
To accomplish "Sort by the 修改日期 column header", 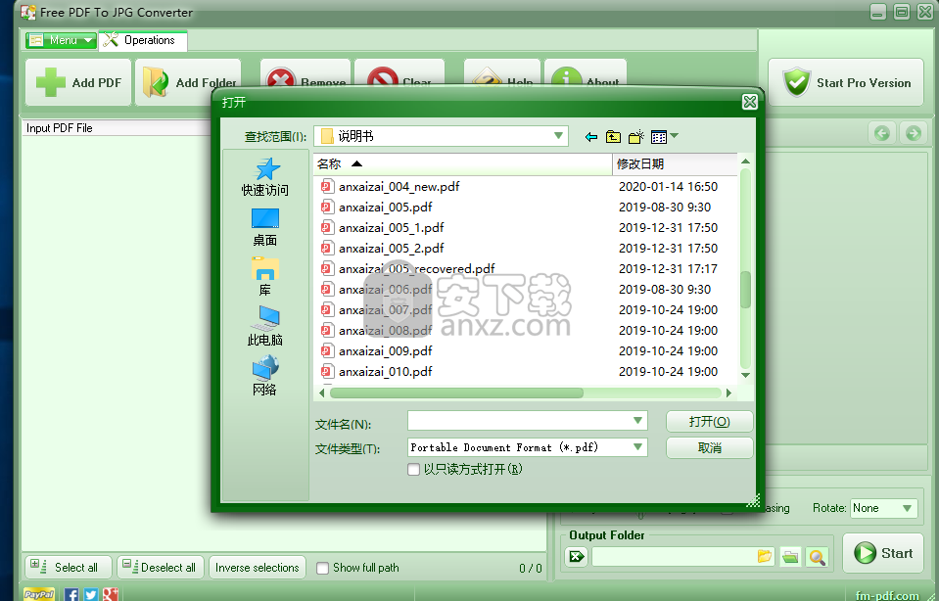I will [x=675, y=164].
